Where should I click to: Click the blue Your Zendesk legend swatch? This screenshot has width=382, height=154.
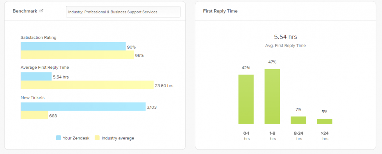[x=58, y=138]
